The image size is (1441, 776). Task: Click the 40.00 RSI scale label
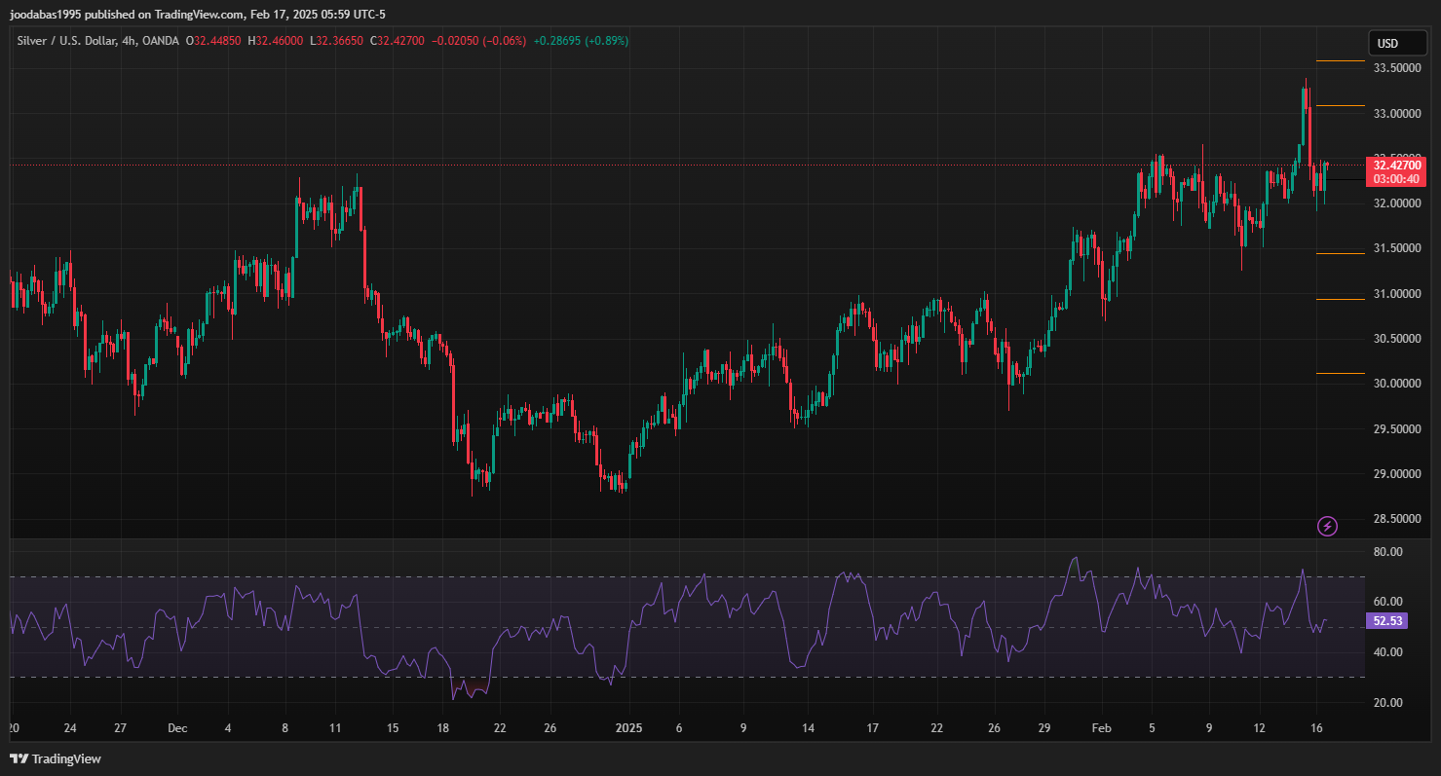[x=1387, y=652]
